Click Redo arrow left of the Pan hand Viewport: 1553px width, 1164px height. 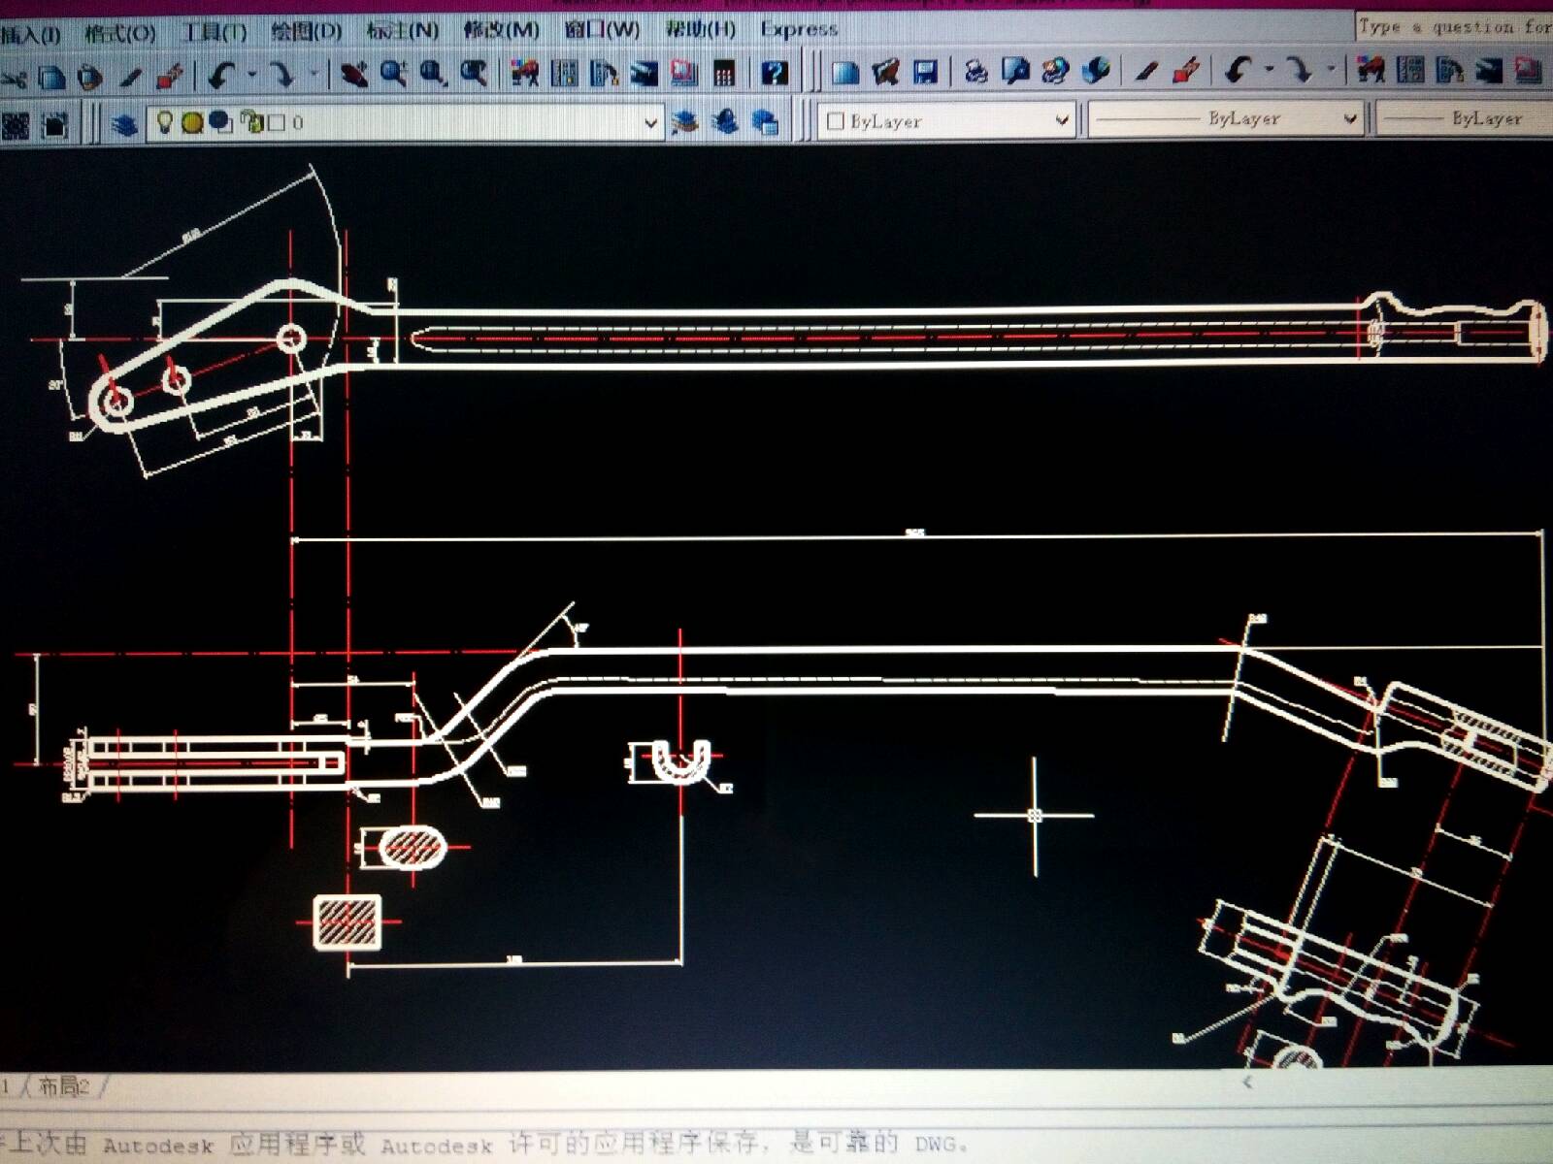pyautogui.click(x=281, y=75)
